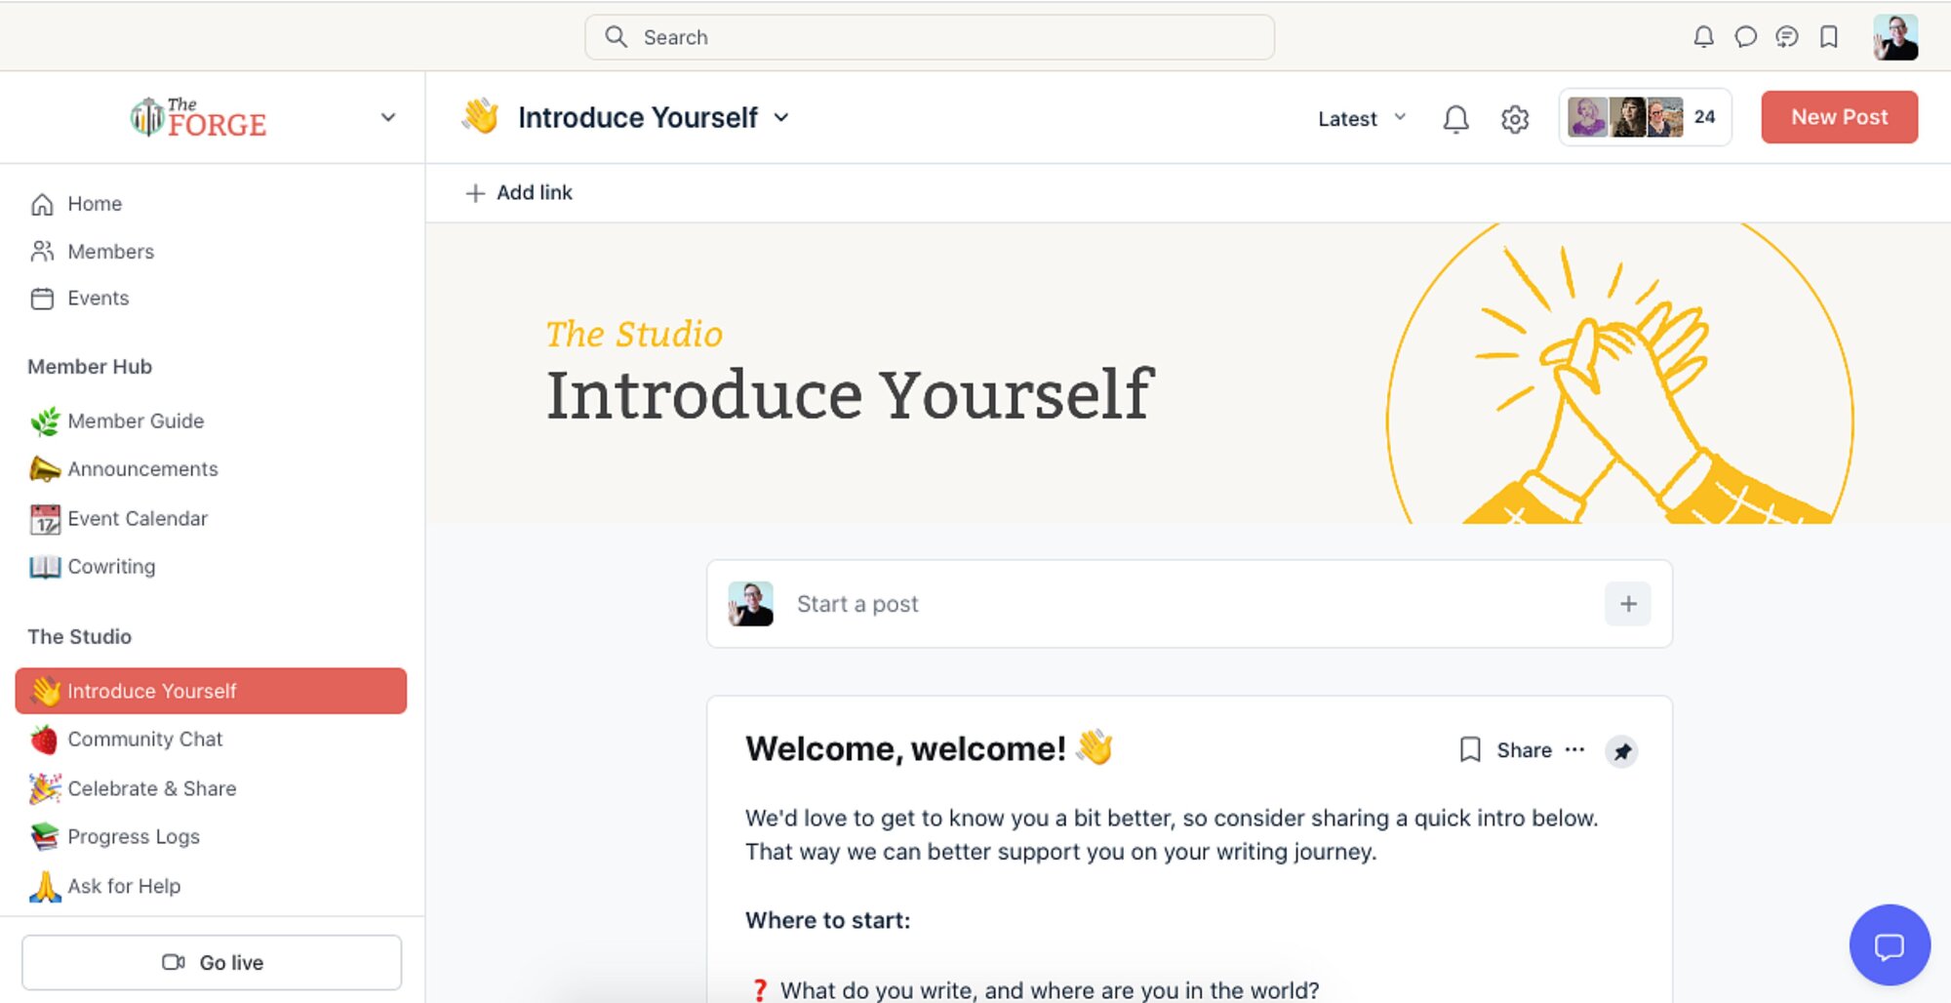Open the Welcome post more options menu
The image size is (1951, 1003).
click(x=1574, y=749)
